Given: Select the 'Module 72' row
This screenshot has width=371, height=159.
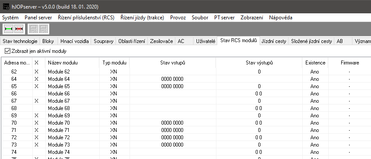Looking at the screenshot, I should (187, 138).
